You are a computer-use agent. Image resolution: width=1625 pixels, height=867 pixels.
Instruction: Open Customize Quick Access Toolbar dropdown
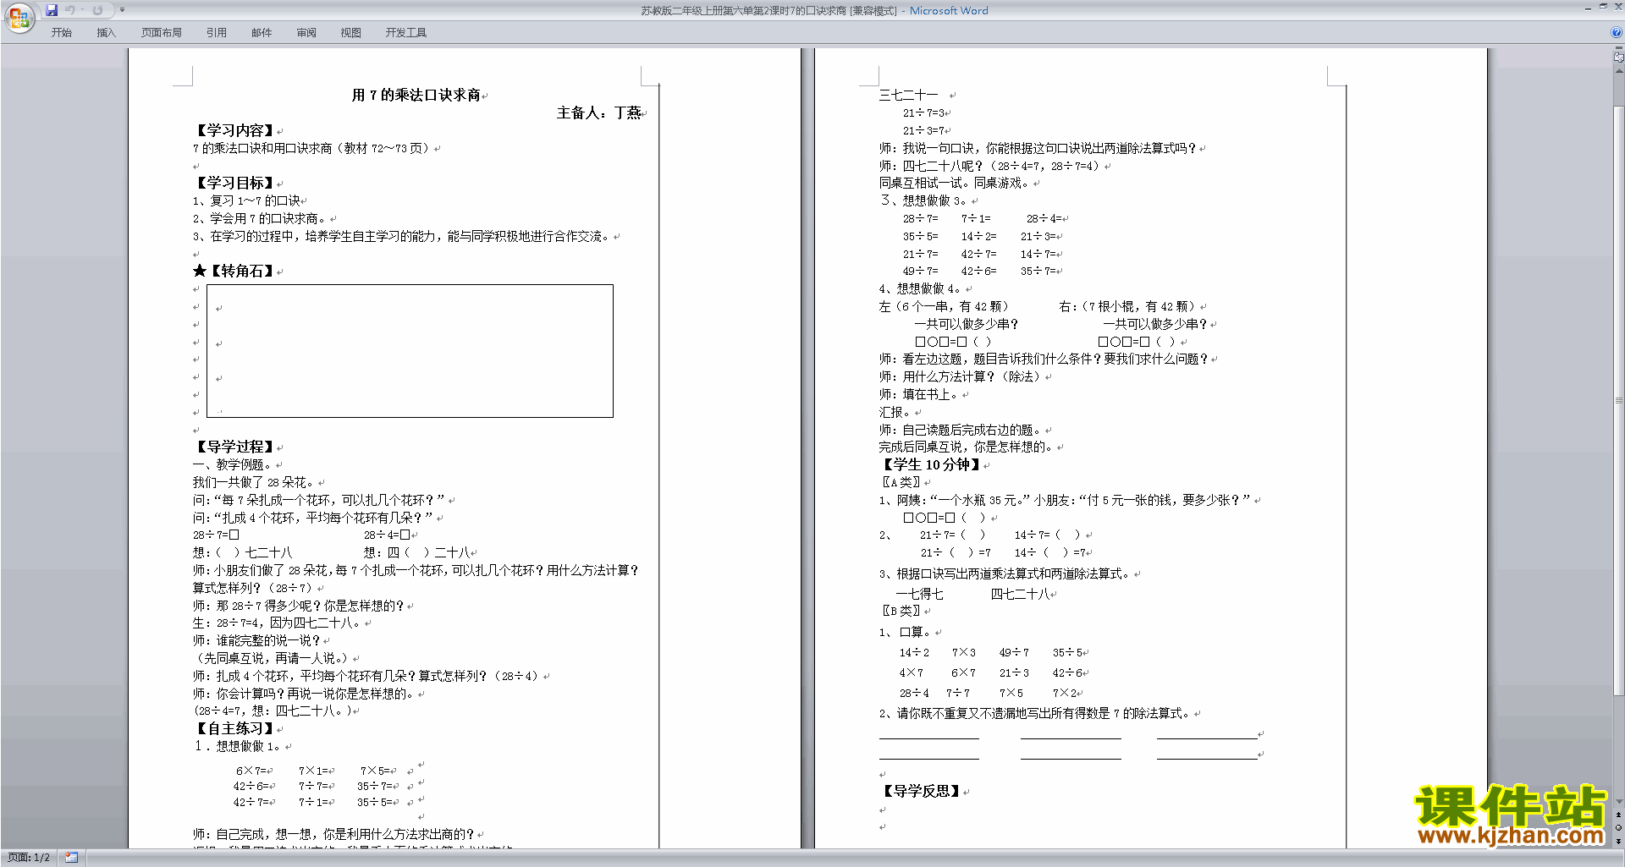coord(122,10)
